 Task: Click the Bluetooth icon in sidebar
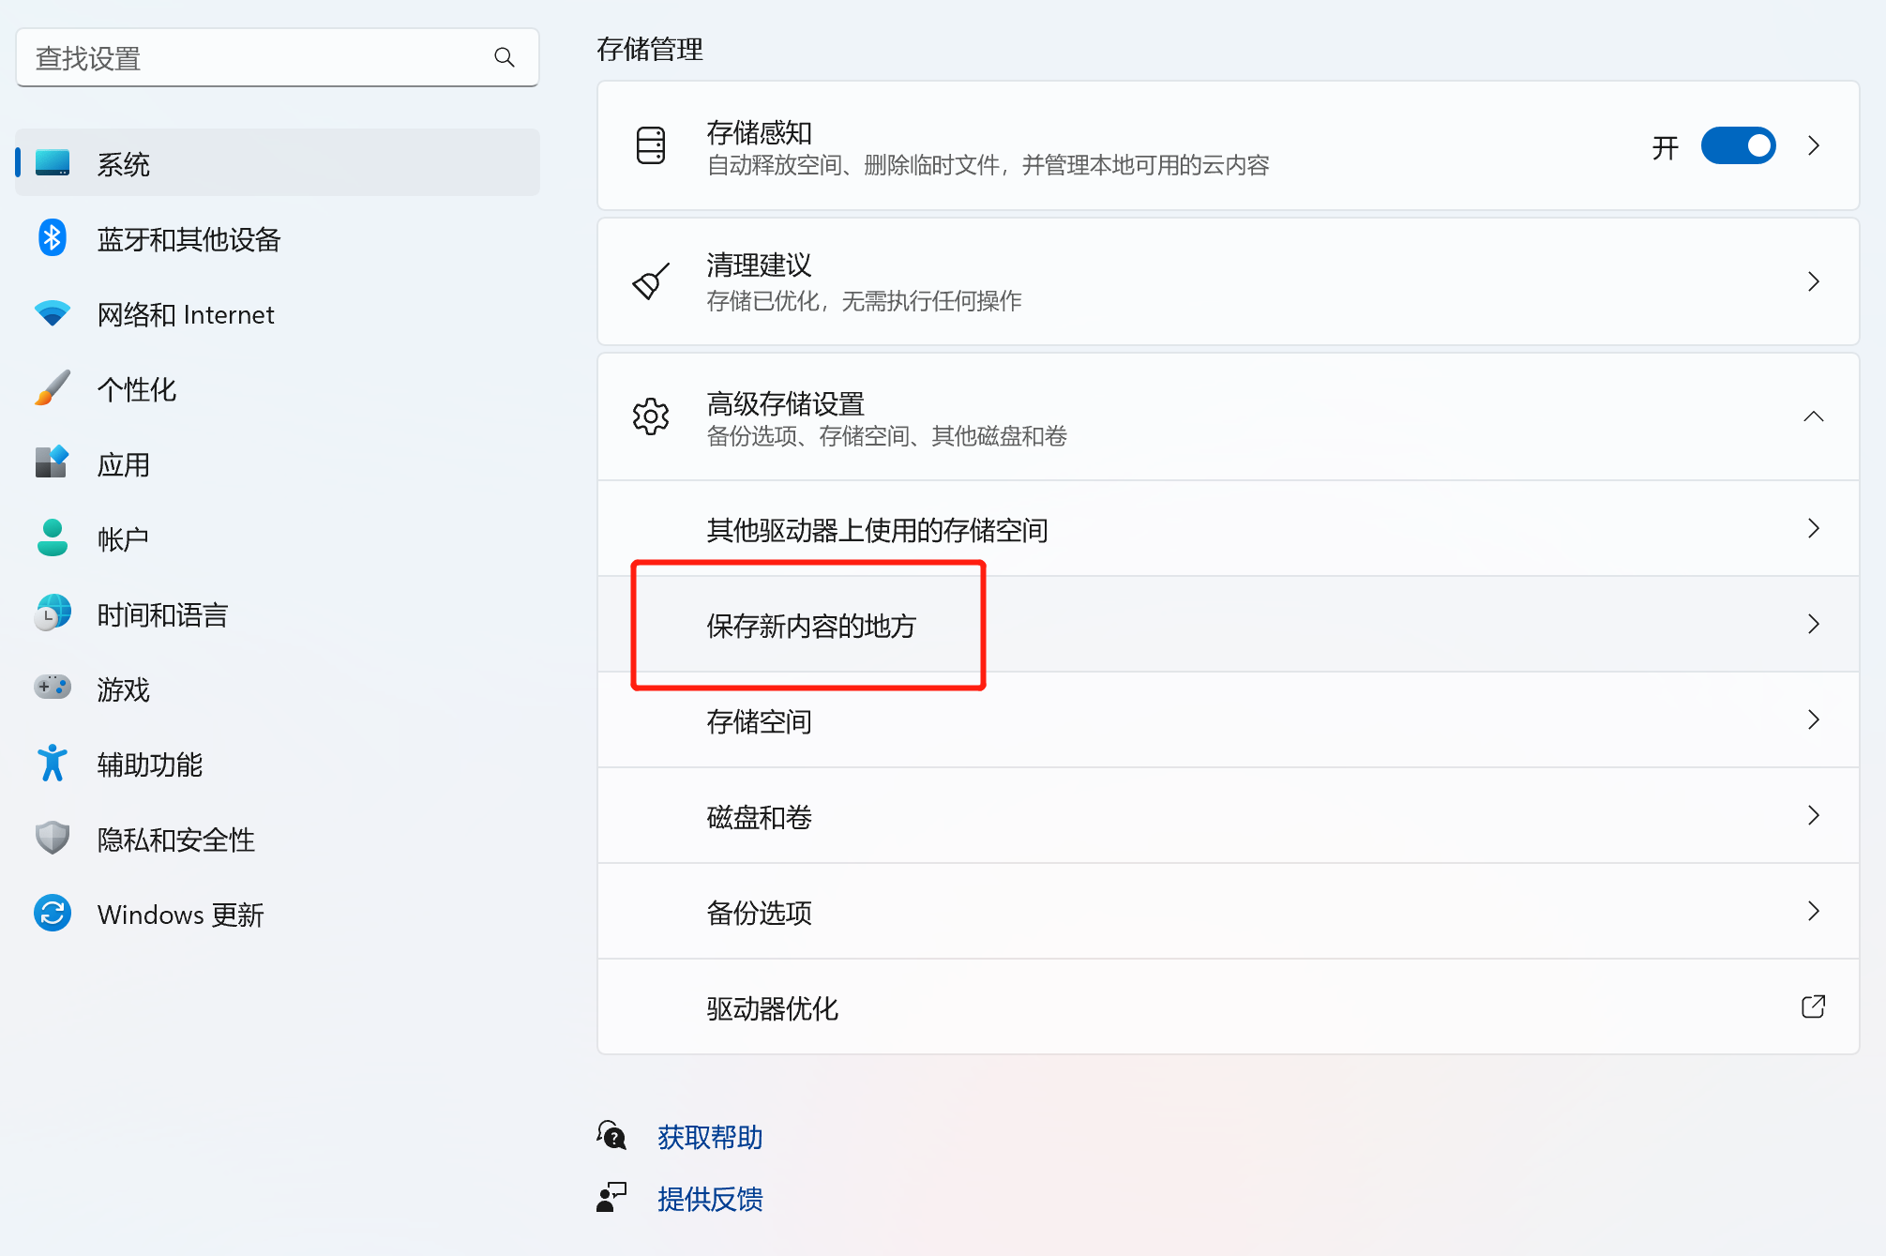pos(53,238)
